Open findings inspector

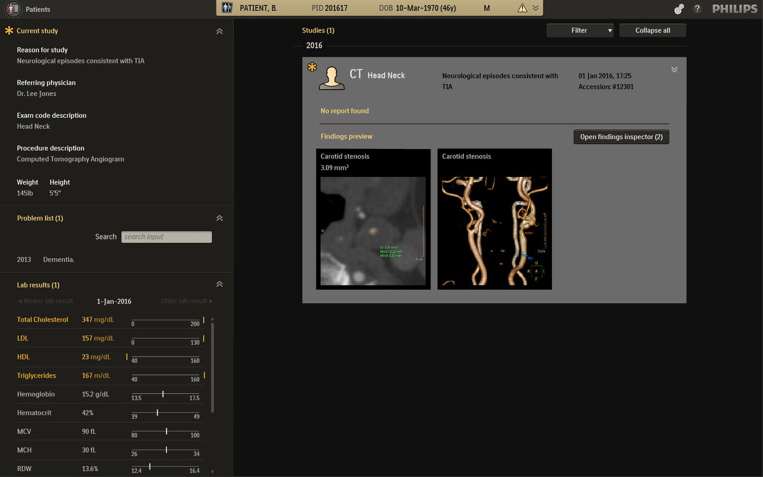click(621, 136)
